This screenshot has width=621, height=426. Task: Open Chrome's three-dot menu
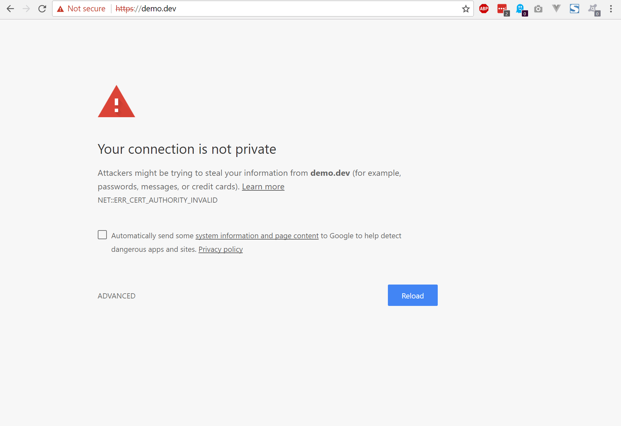pyautogui.click(x=611, y=9)
